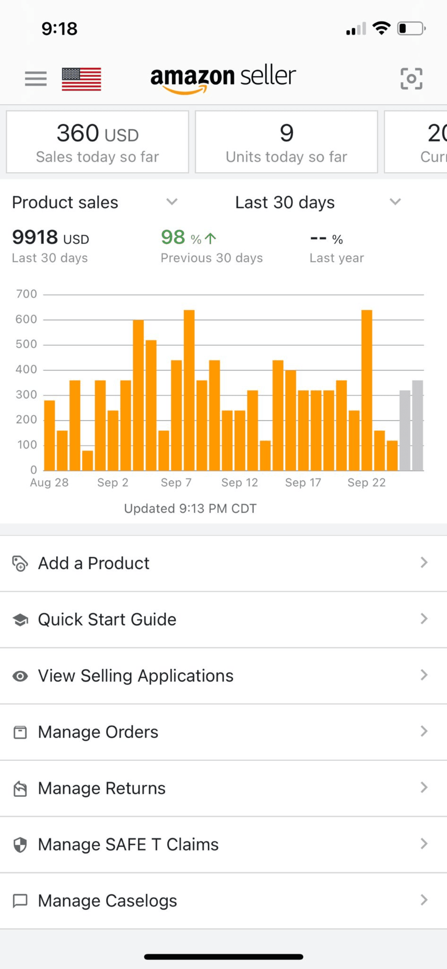Screen dimensions: 447x969
Task: Tap the Sales today so far card
Action: [97, 142]
